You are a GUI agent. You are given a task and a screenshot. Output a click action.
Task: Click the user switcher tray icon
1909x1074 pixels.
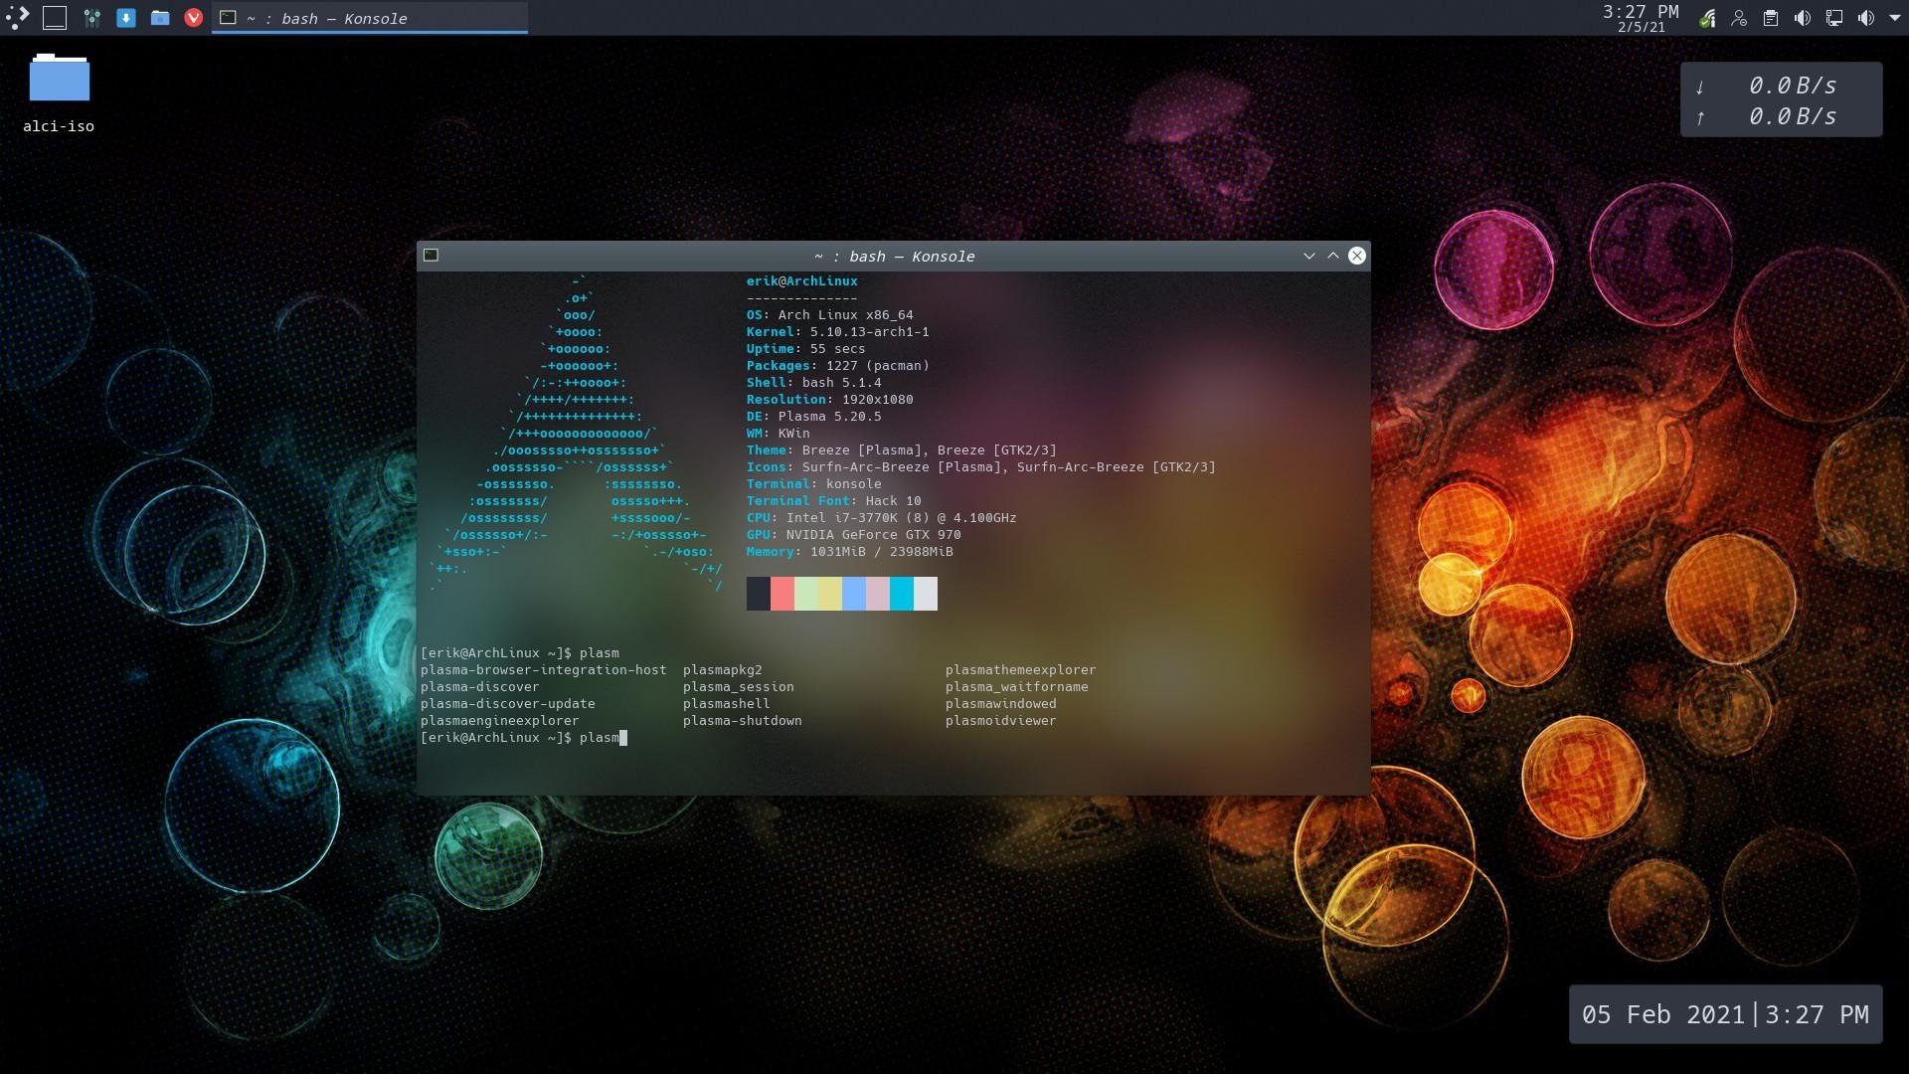coord(1740,17)
